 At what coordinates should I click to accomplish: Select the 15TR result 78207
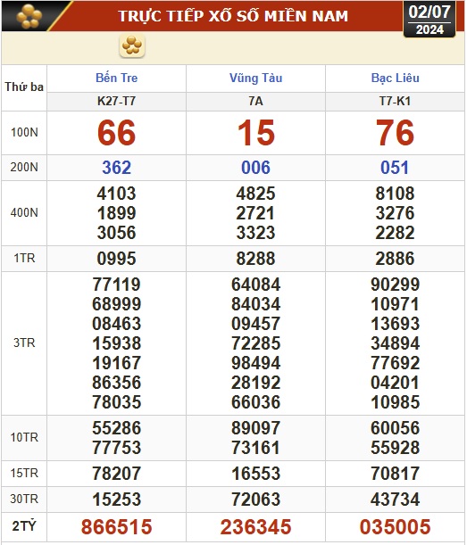117,474
